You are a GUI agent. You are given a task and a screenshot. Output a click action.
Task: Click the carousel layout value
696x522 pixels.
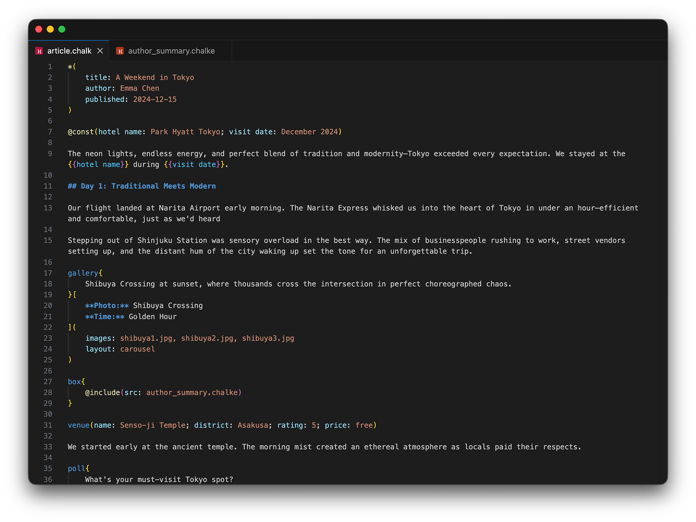click(137, 349)
